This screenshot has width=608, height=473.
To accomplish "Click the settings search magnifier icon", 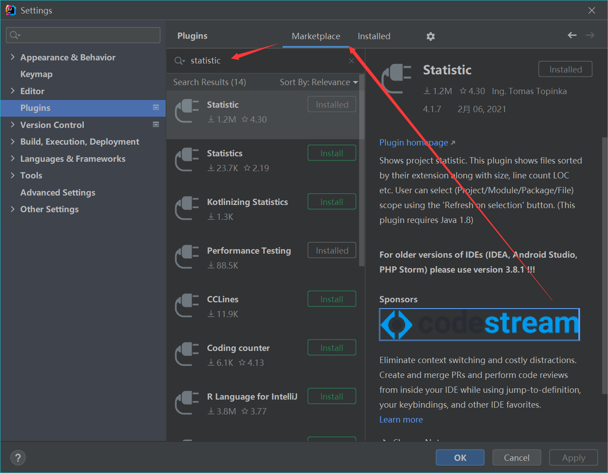I will tap(15, 35).
